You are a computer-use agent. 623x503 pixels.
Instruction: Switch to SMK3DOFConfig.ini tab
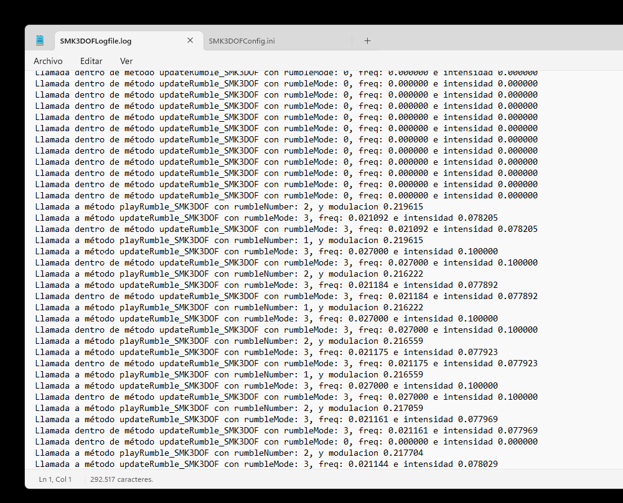point(241,41)
